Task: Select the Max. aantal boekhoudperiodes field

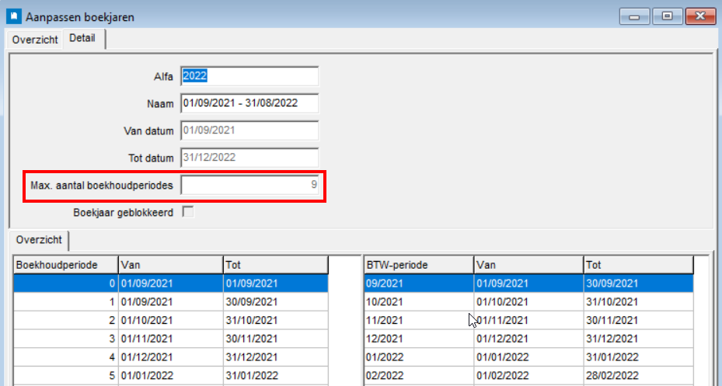Action: pyautogui.click(x=249, y=185)
